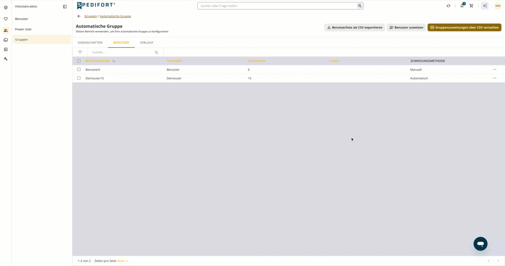Click the last name cell '15'
505x266 pixels.
tap(250, 78)
